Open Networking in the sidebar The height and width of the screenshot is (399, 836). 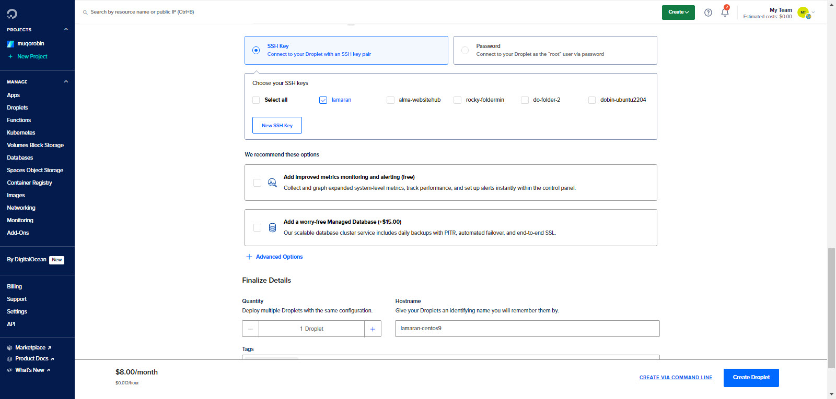point(21,208)
